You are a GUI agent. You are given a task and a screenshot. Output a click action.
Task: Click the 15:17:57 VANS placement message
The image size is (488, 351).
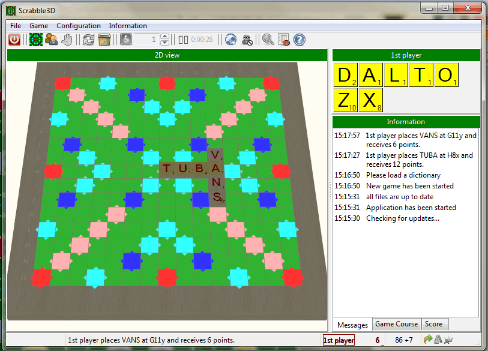406,140
